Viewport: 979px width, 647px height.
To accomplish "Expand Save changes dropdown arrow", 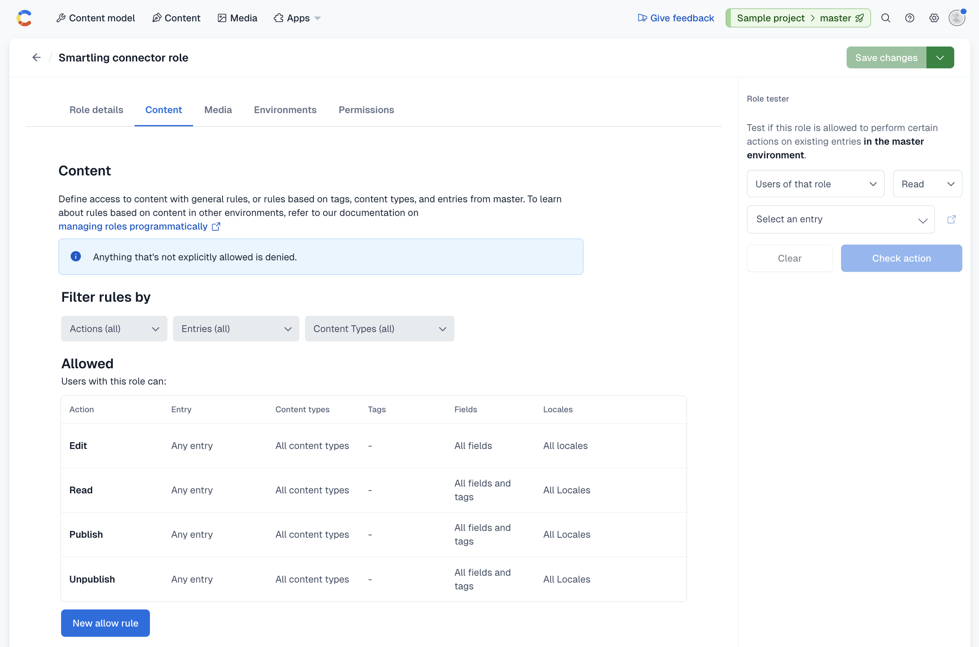I will point(940,58).
